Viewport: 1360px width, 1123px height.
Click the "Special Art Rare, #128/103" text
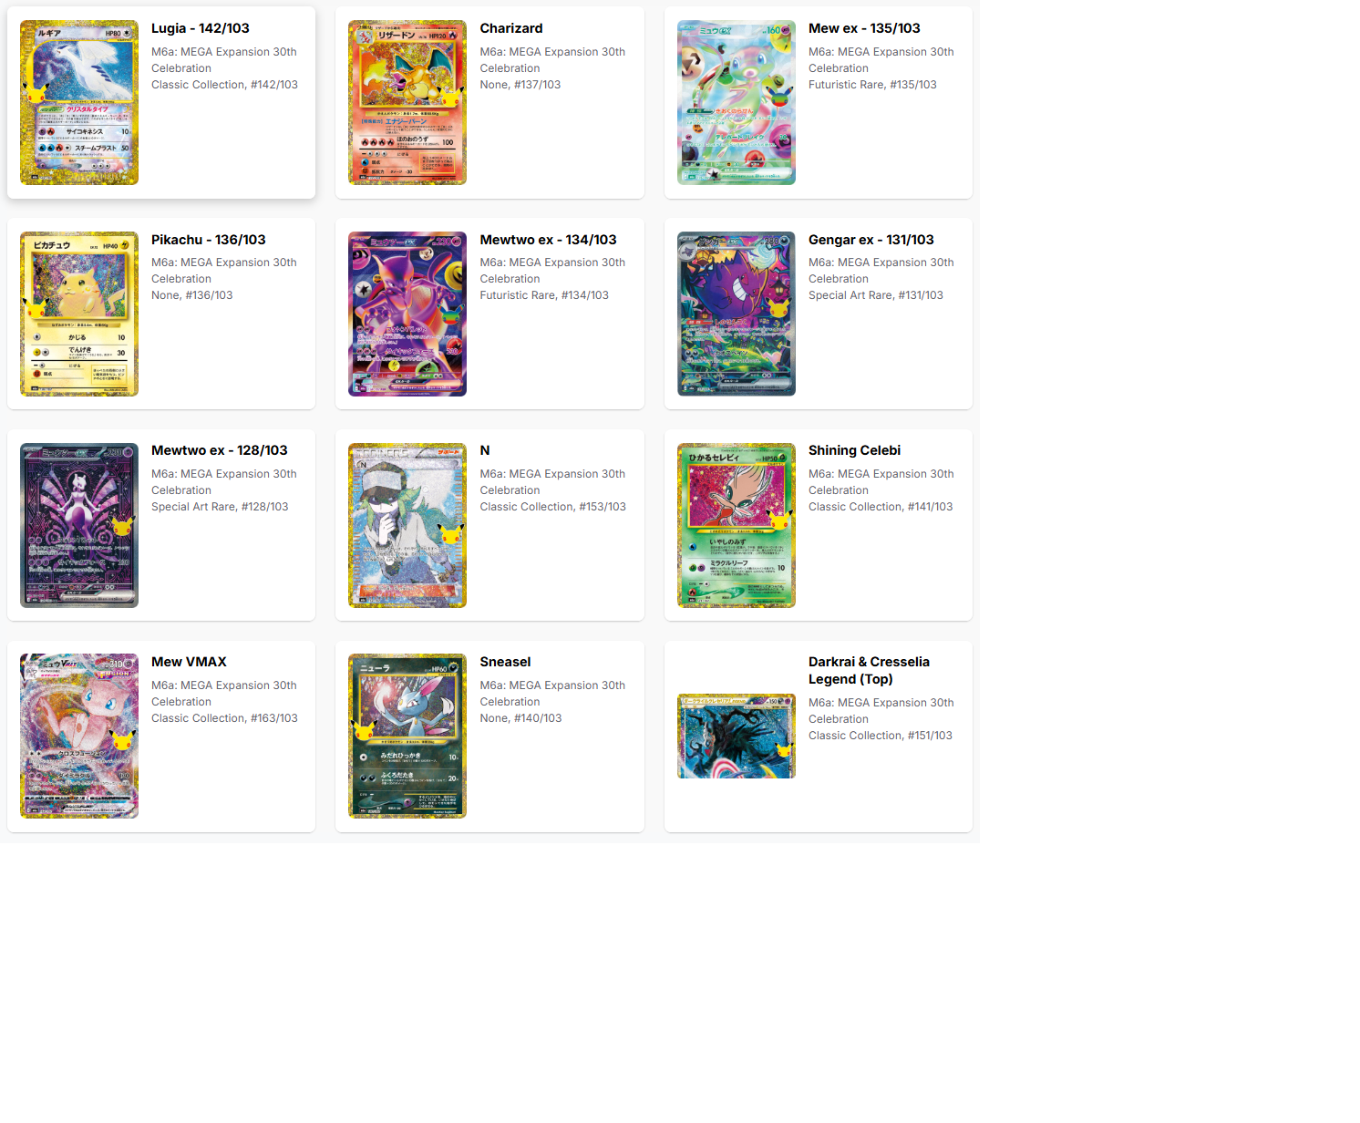(x=220, y=507)
